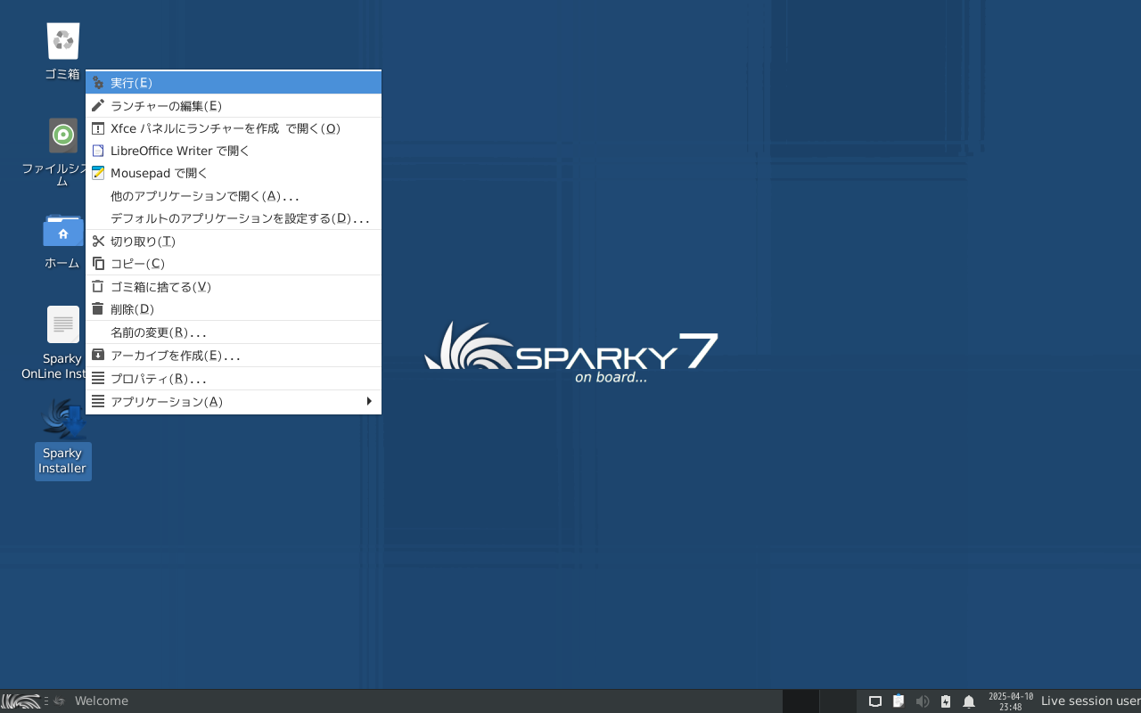The image size is (1141, 713).
Task: Choose 削除(D) delete entry
Action: [x=234, y=309]
